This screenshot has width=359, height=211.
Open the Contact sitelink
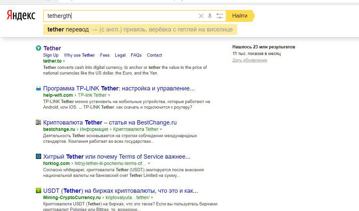click(154, 55)
